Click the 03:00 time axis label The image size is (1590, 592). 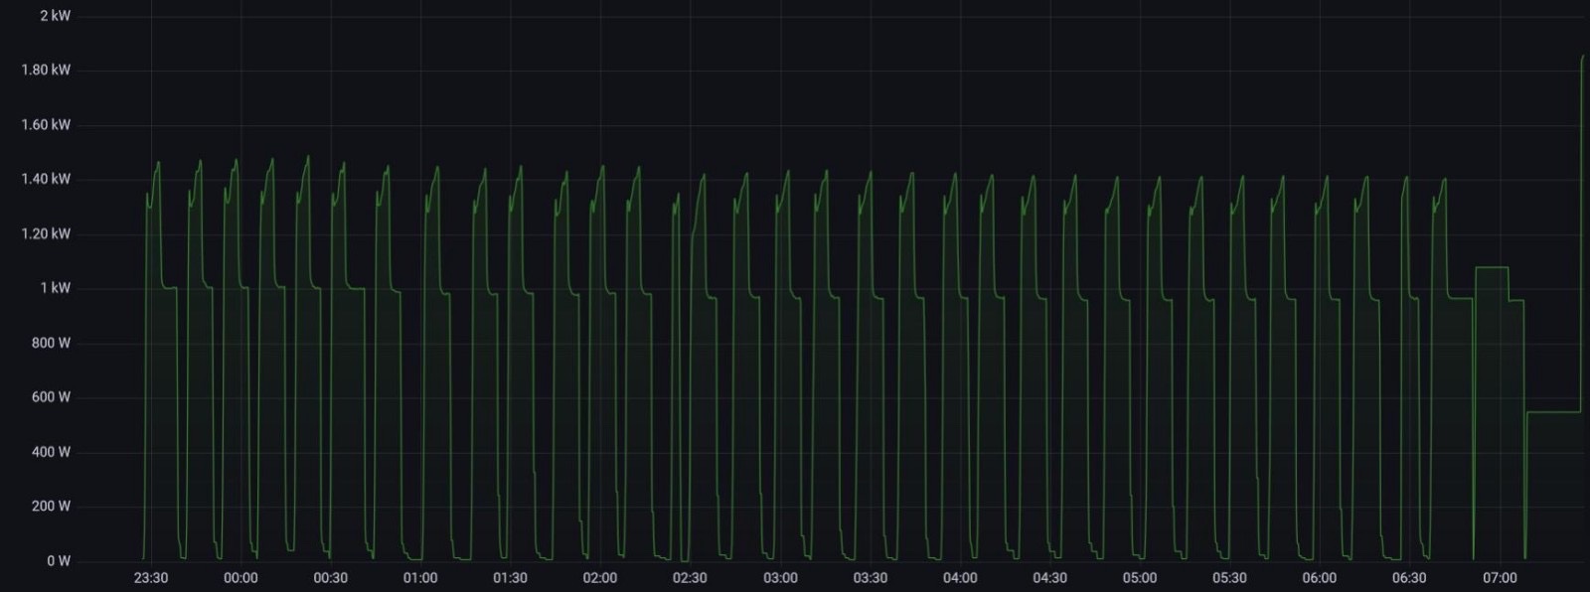[780, 578]
